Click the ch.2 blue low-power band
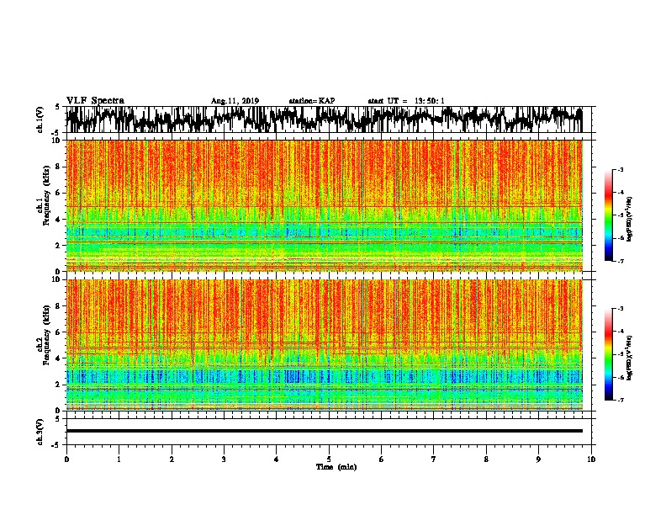The image size is (666, 515). click(x=324, y=376)
